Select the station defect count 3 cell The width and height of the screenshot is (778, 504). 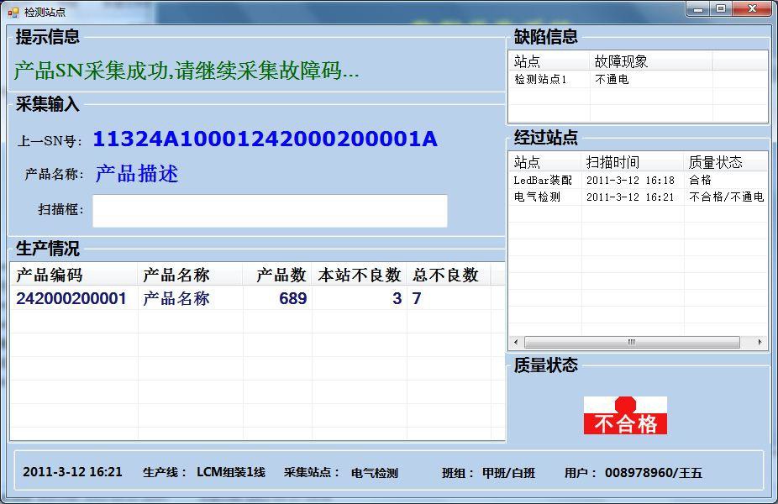click(x=397, y=299)
